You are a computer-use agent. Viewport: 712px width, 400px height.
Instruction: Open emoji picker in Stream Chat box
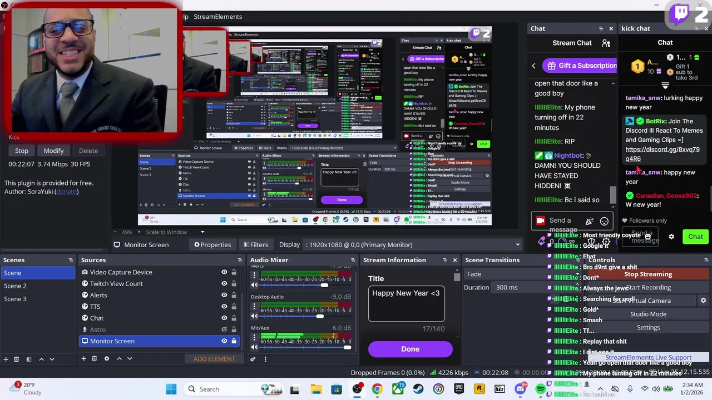click(x=604, y=221)
